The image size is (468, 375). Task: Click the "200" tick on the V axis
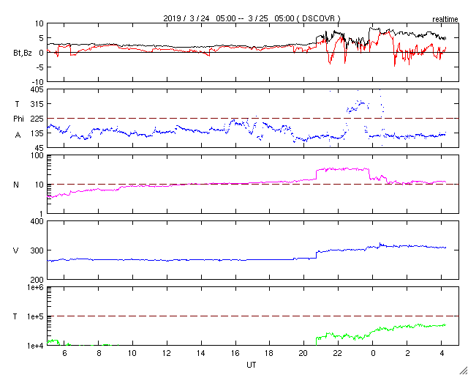(x=37, y=279)
